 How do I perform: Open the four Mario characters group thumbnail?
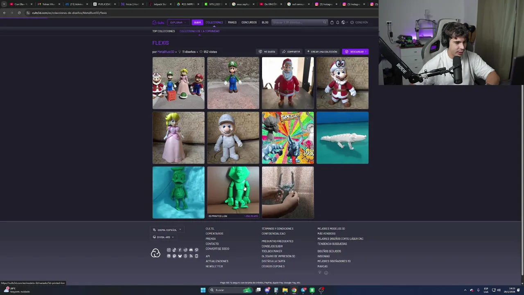point(178,83)
